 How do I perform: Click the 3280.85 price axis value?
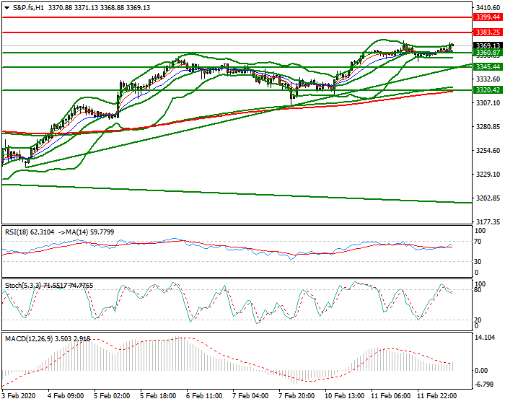(488, 127)
